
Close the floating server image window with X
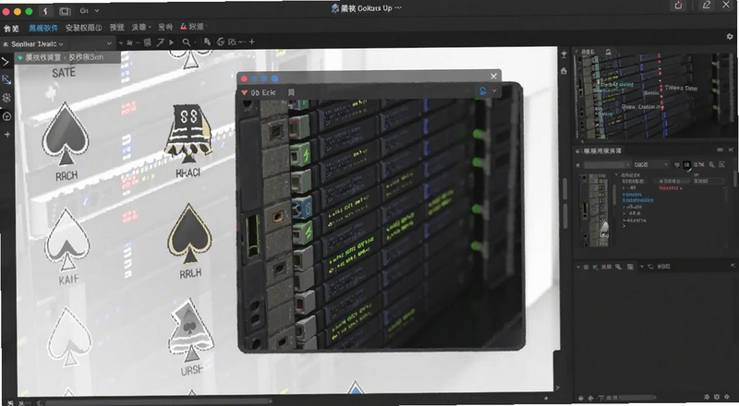[x=493, y=76]
